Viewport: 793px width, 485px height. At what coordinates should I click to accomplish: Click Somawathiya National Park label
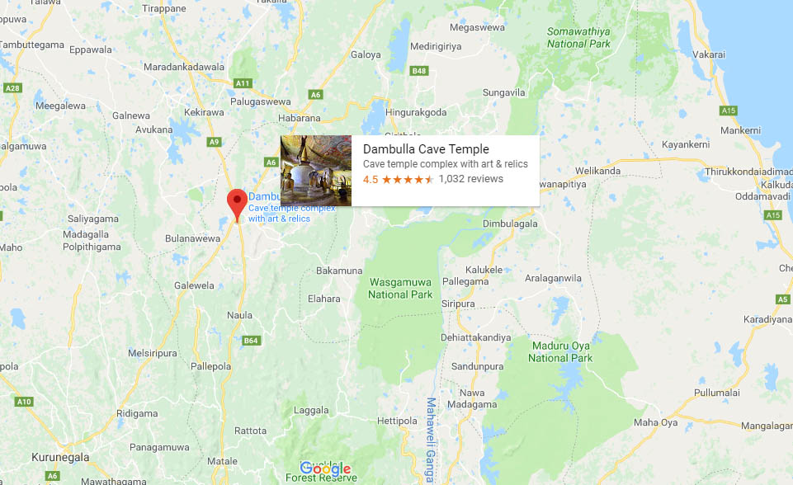point(578,38)
